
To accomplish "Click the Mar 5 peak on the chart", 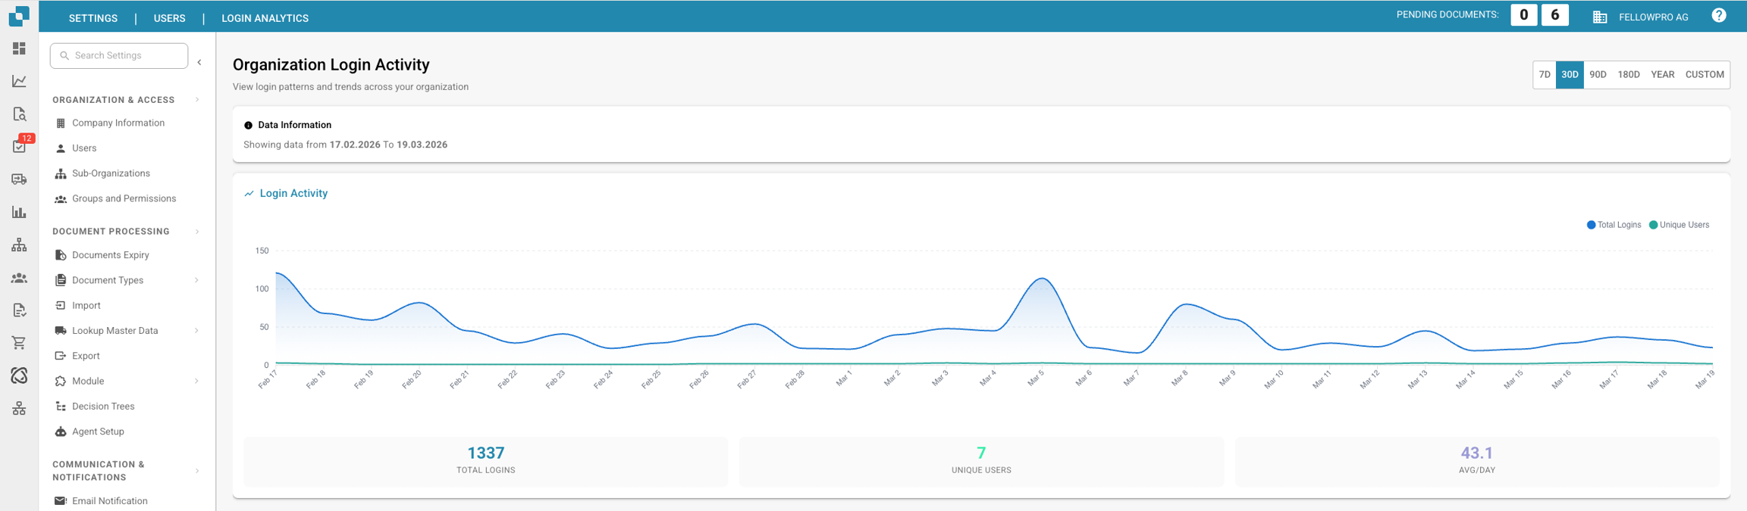I will coord(1043,279).
